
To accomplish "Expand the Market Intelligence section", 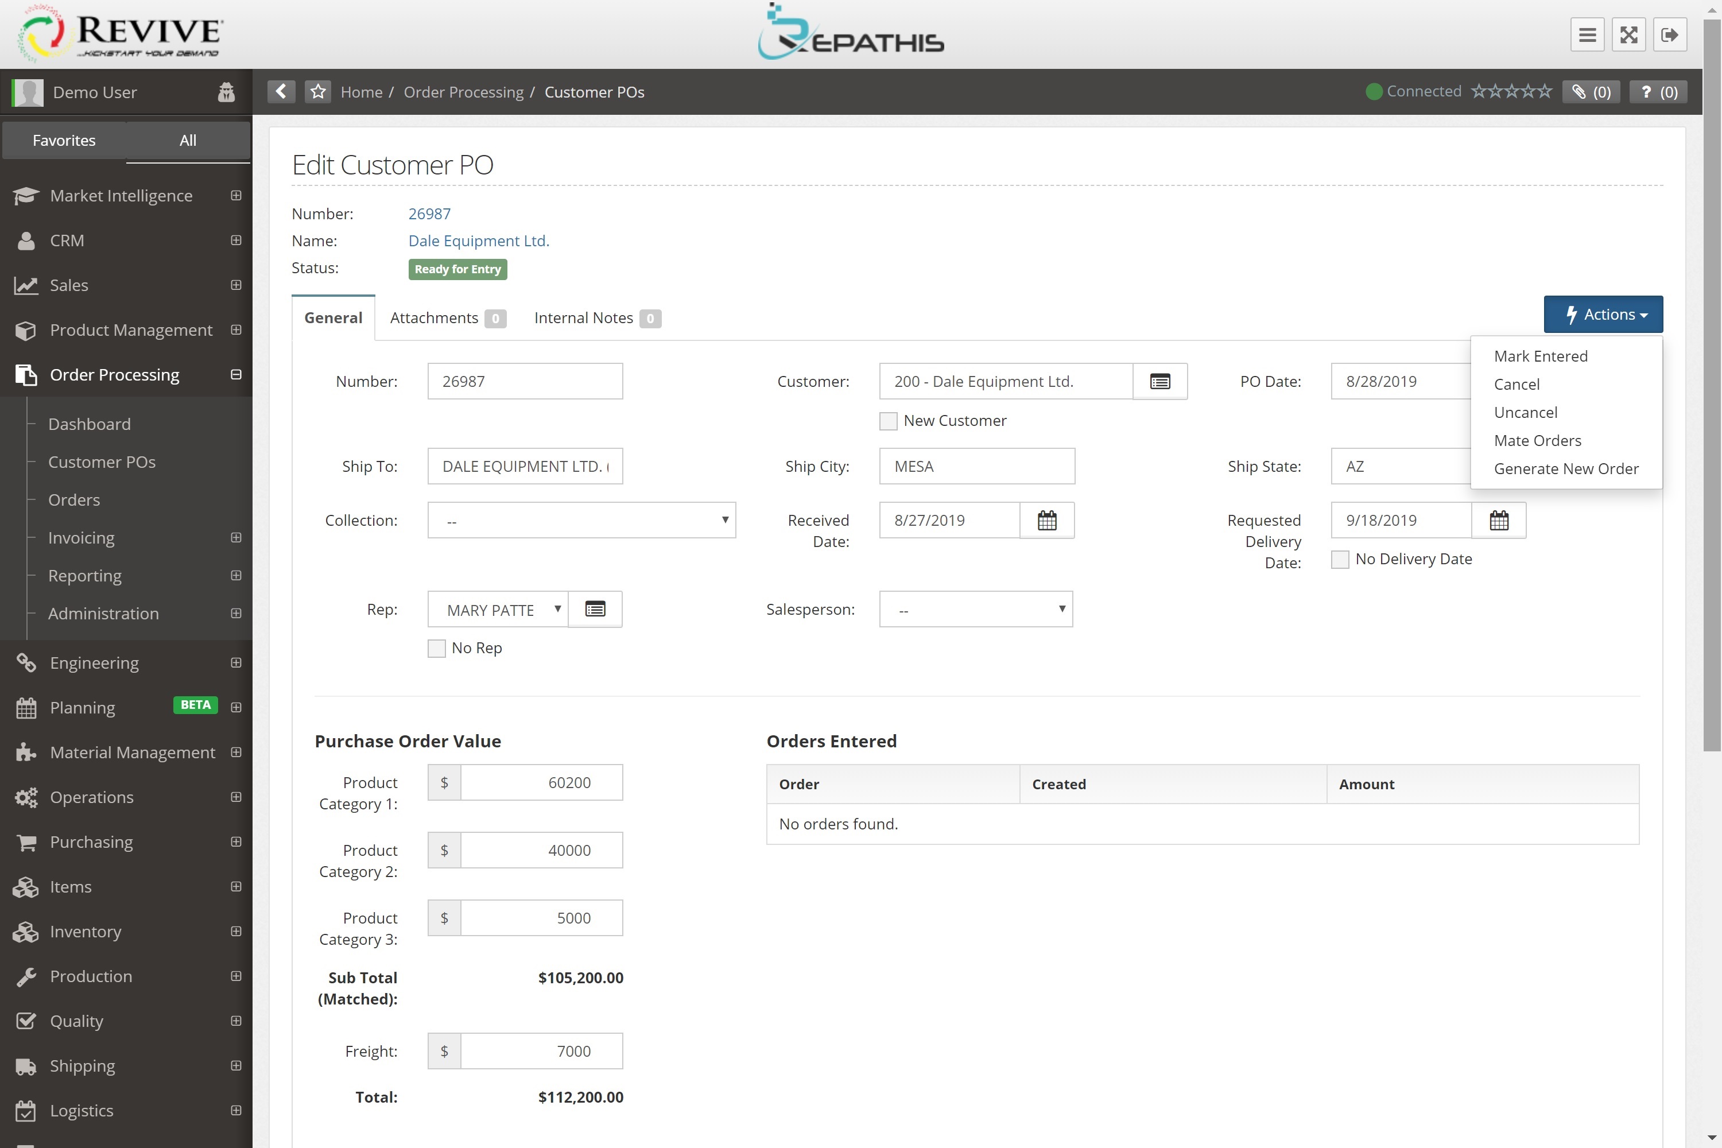I will point(236,196).
